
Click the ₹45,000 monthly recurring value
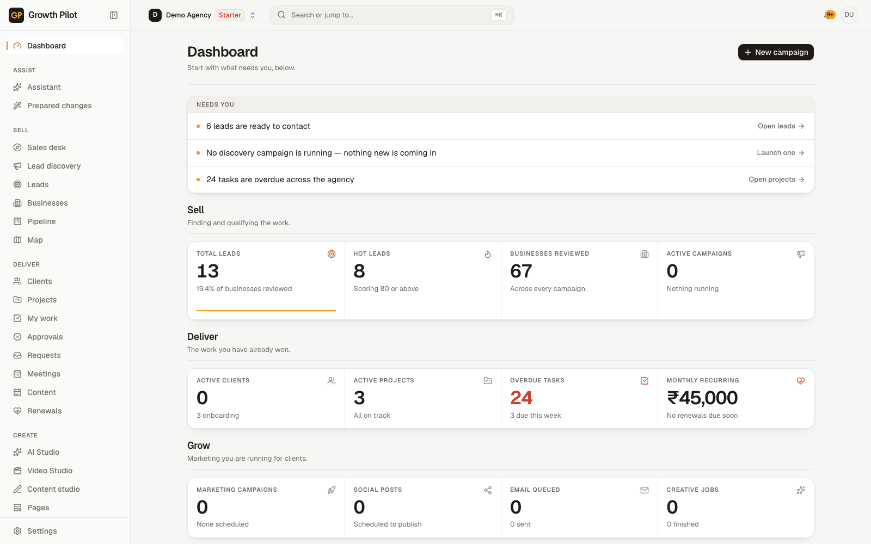click(702, 398)
